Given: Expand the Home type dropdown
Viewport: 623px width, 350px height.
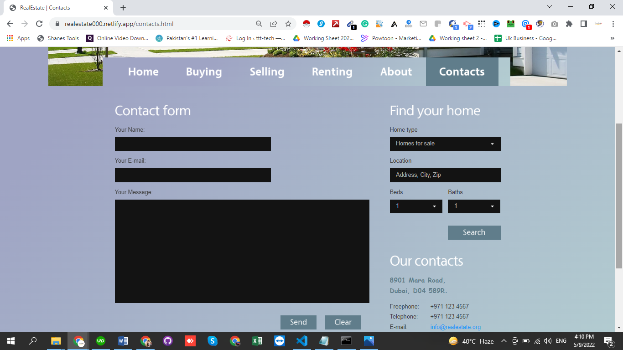Looking at the screenshot, I should coord(445,144).
